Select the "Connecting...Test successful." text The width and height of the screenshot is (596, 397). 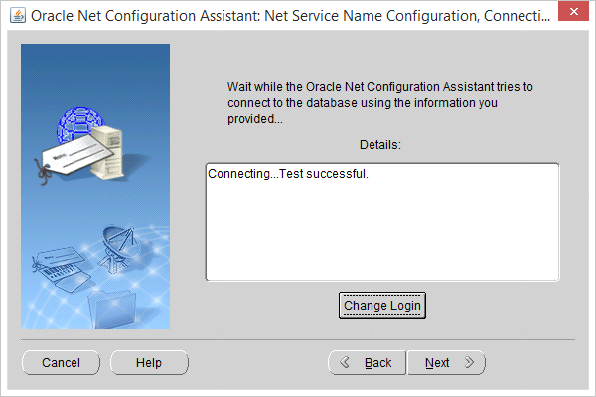point(288,174)
